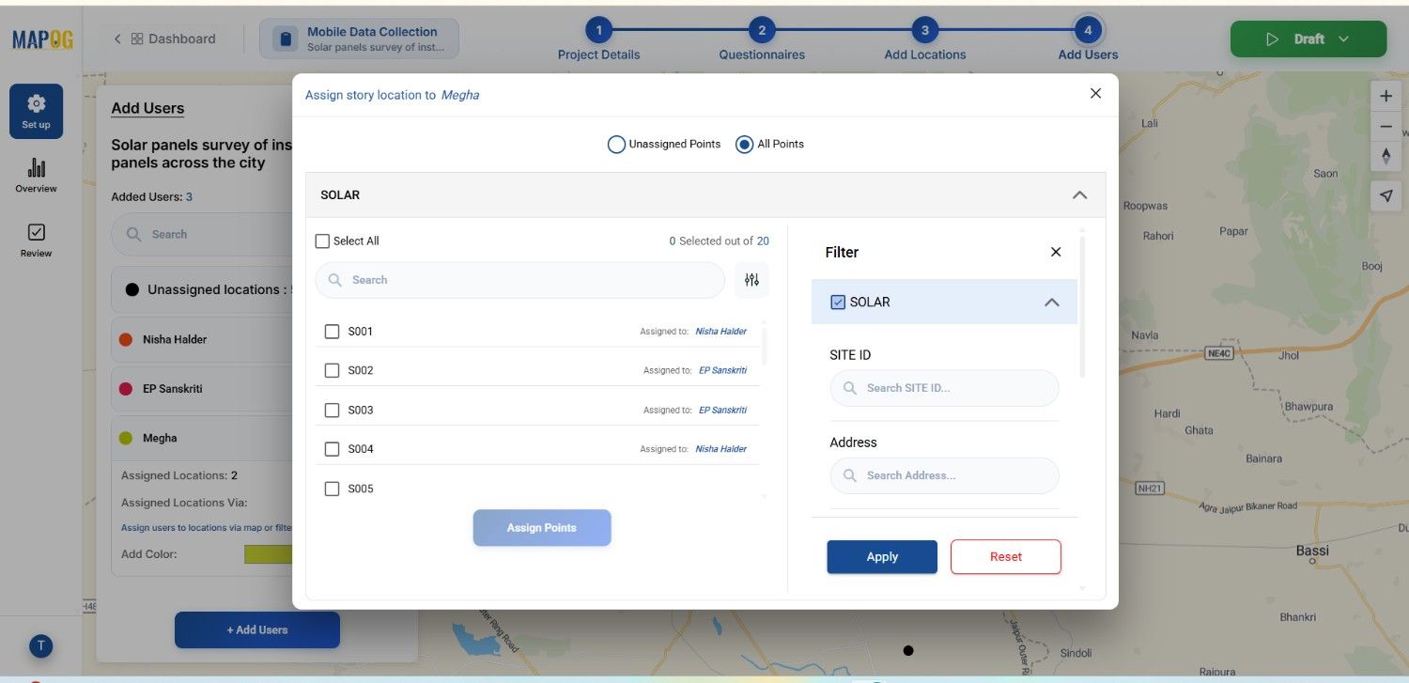Zoom in on the map
The width and height of the screenshot is (1409, 683).
pos(1386,95)
